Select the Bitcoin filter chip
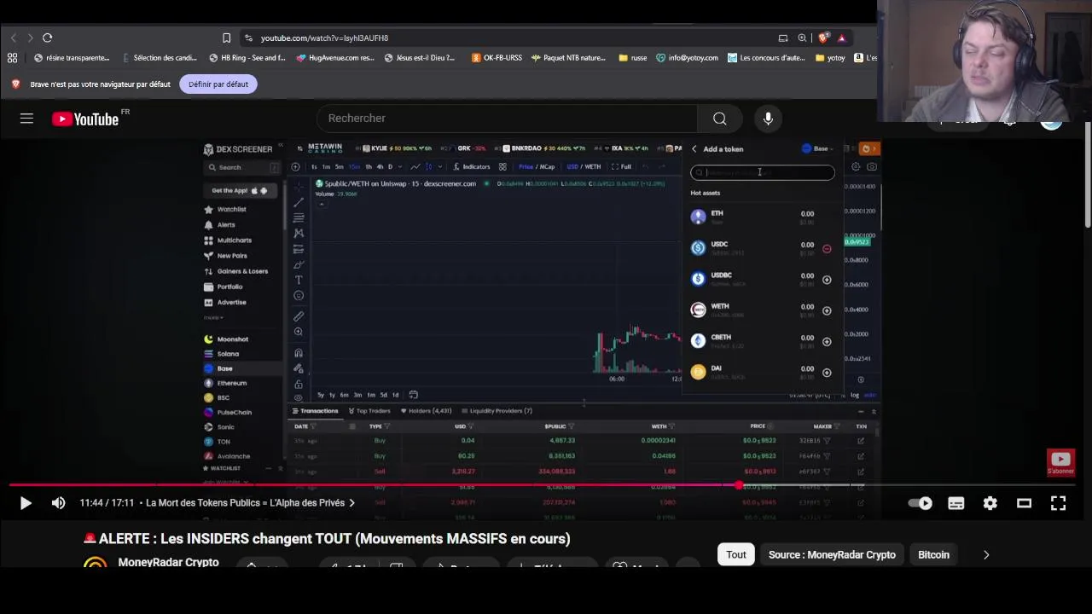The image size is (1092, 614). (x=933, y=555)
